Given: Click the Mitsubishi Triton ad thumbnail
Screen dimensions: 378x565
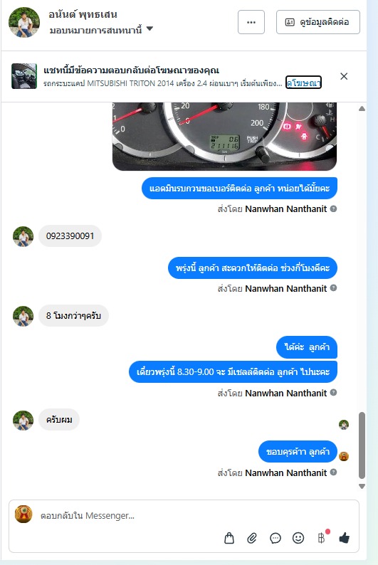Looking at the screenshot, I should [x=23, y=76].
